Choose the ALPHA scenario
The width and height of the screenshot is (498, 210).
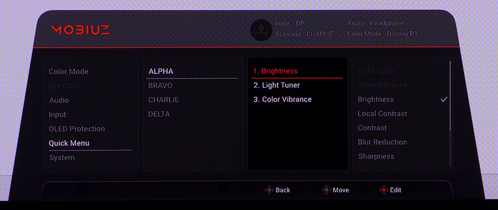coord(161,71)
